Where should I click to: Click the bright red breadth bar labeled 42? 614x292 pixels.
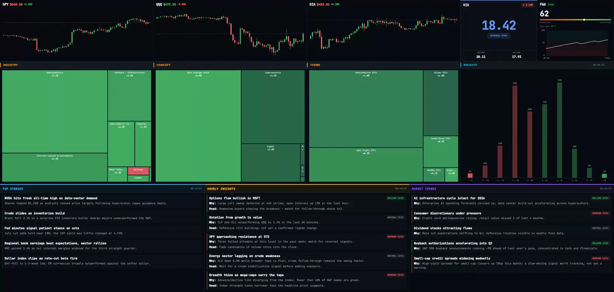click(470, 175)
